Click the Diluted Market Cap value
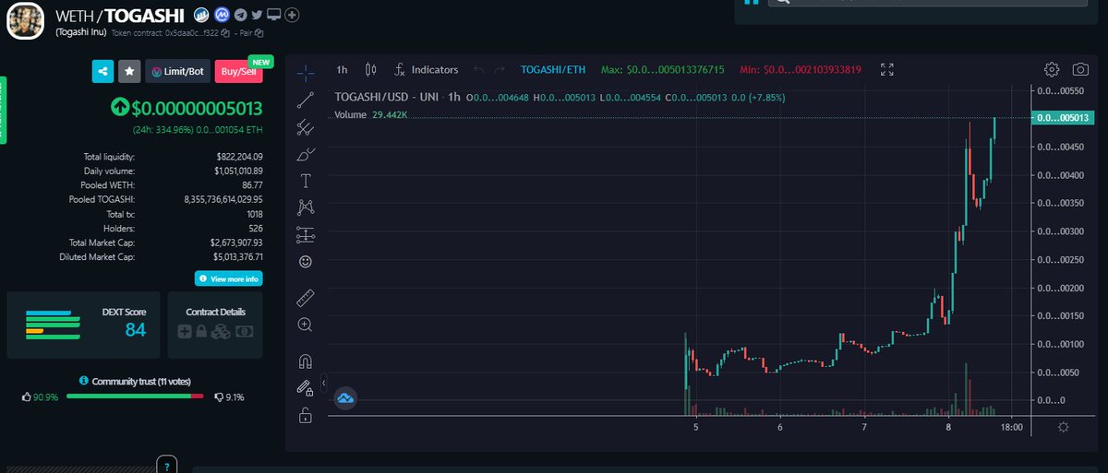 (x=238, y=256)
